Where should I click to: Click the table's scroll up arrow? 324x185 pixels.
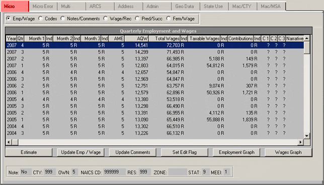pyautogui.click(x=307, y=38)
